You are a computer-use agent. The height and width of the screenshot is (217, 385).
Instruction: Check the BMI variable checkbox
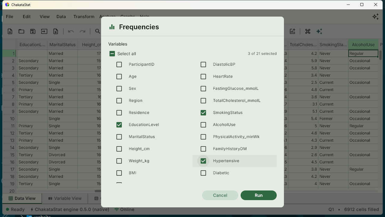119,173
